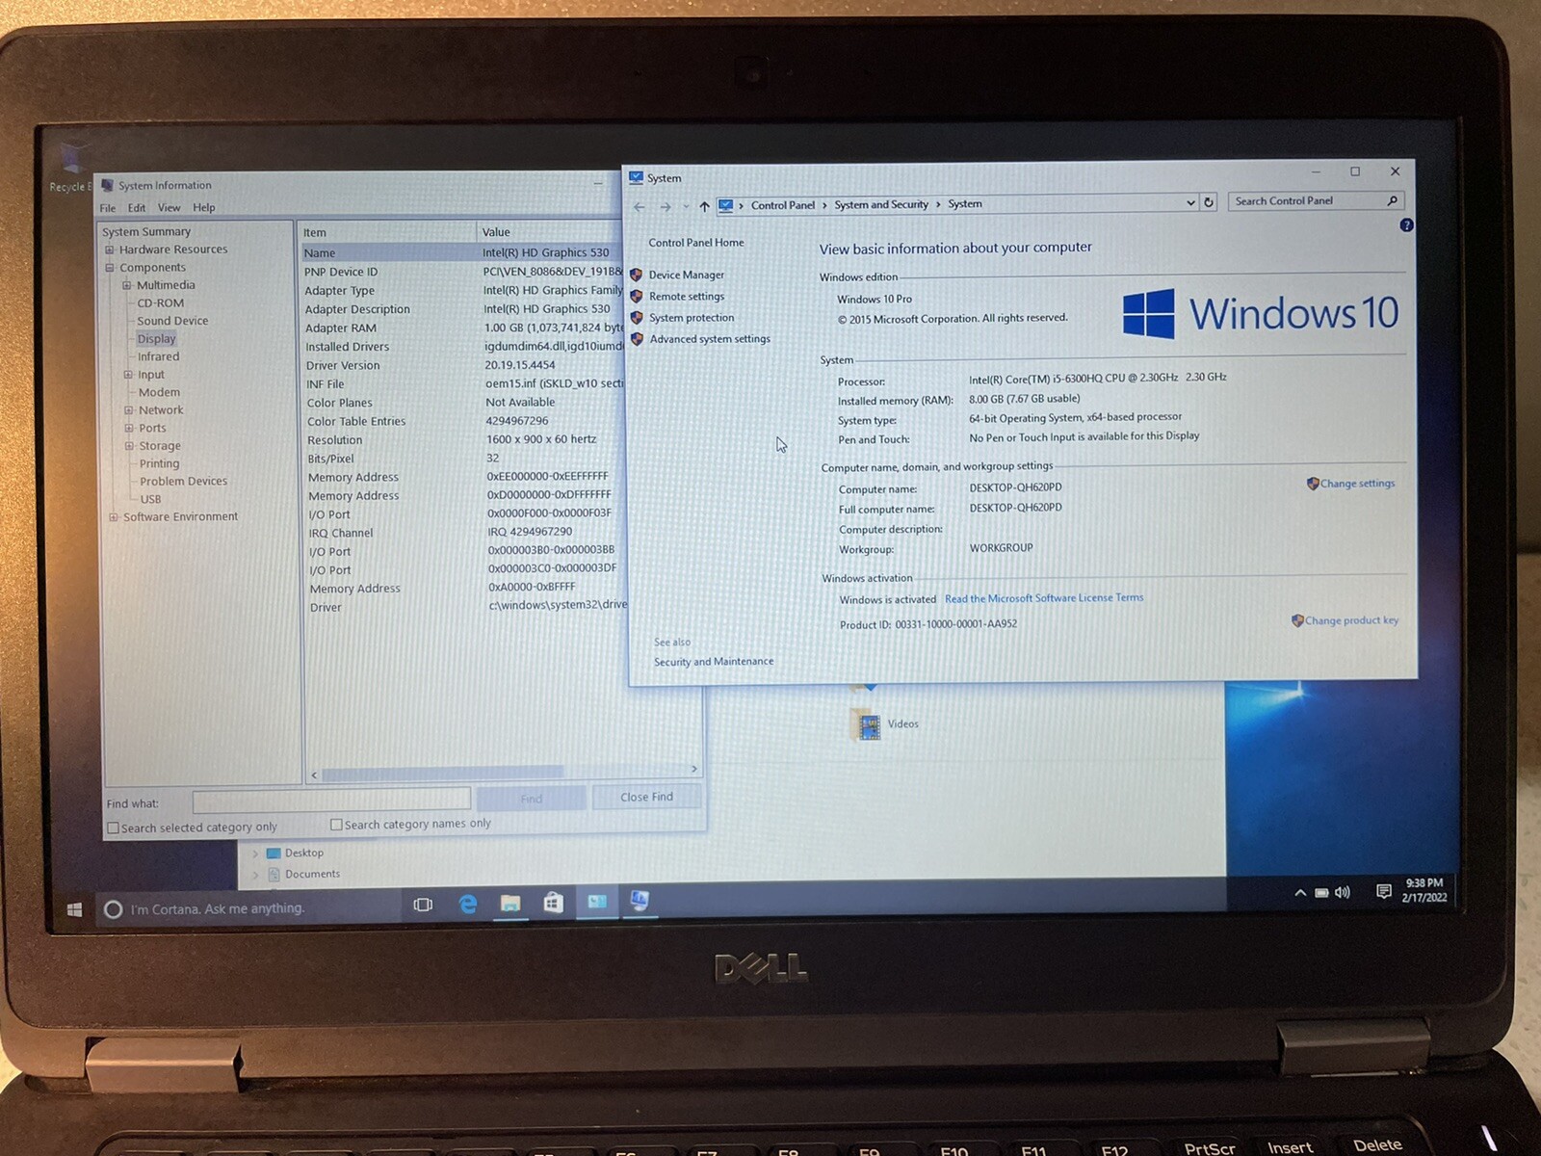Select Control Panel breadcrumb
Screen dimensions: 1541x1156
coord(782,205)
